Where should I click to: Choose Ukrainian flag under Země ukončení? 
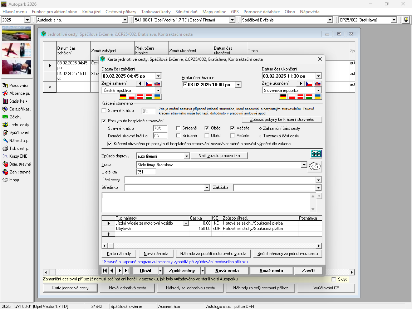pyautogui.click(x=318, y=97)
